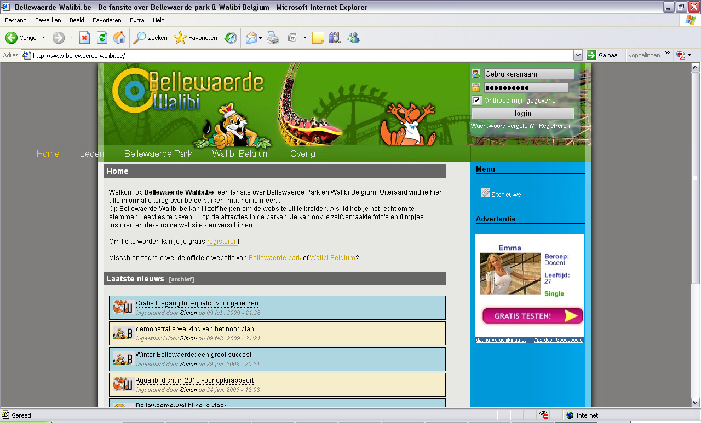Open the Research books icon
Image resolution: width=701 pixels, height=423 pixels.
[x=335, y=38]
